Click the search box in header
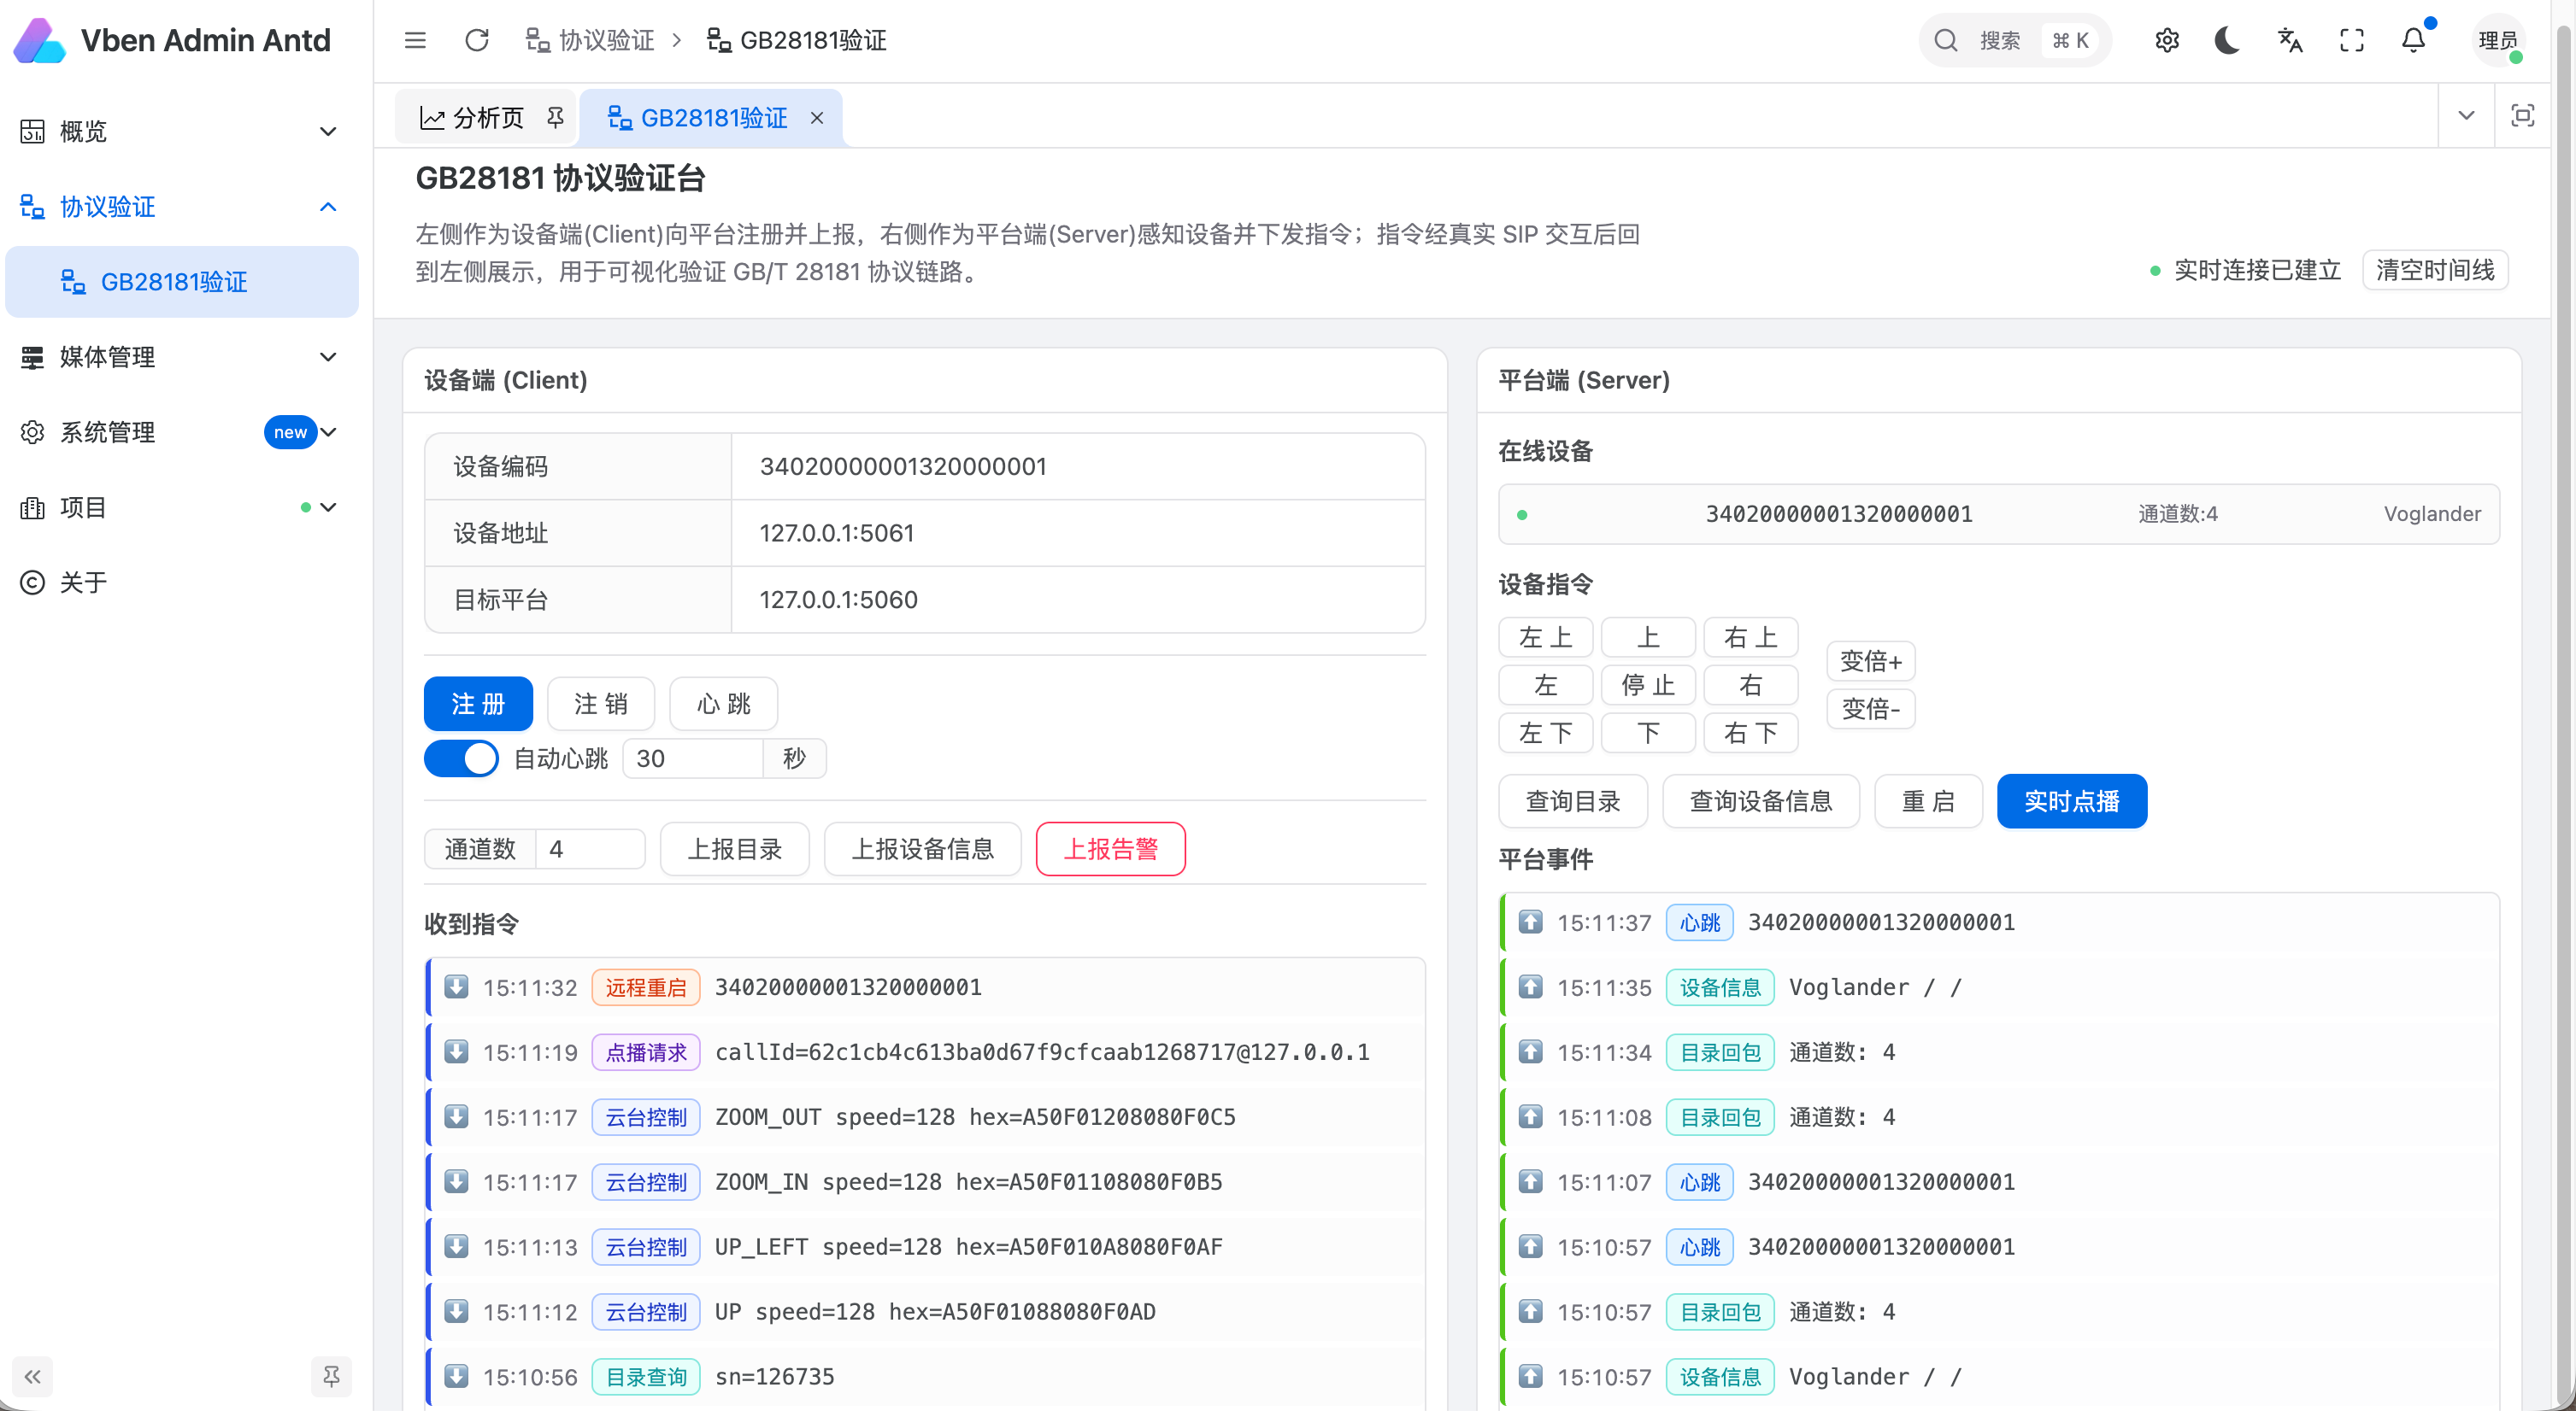The image size is (2576, 1411). point(2014,40)
